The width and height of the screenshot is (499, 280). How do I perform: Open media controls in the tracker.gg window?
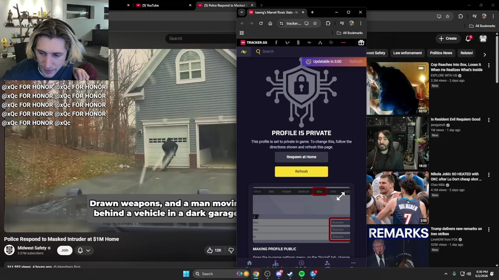(x=342, y=23)
